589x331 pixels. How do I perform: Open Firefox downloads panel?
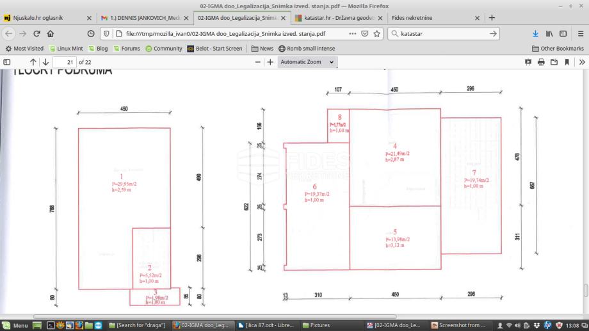tap(535, 33)
